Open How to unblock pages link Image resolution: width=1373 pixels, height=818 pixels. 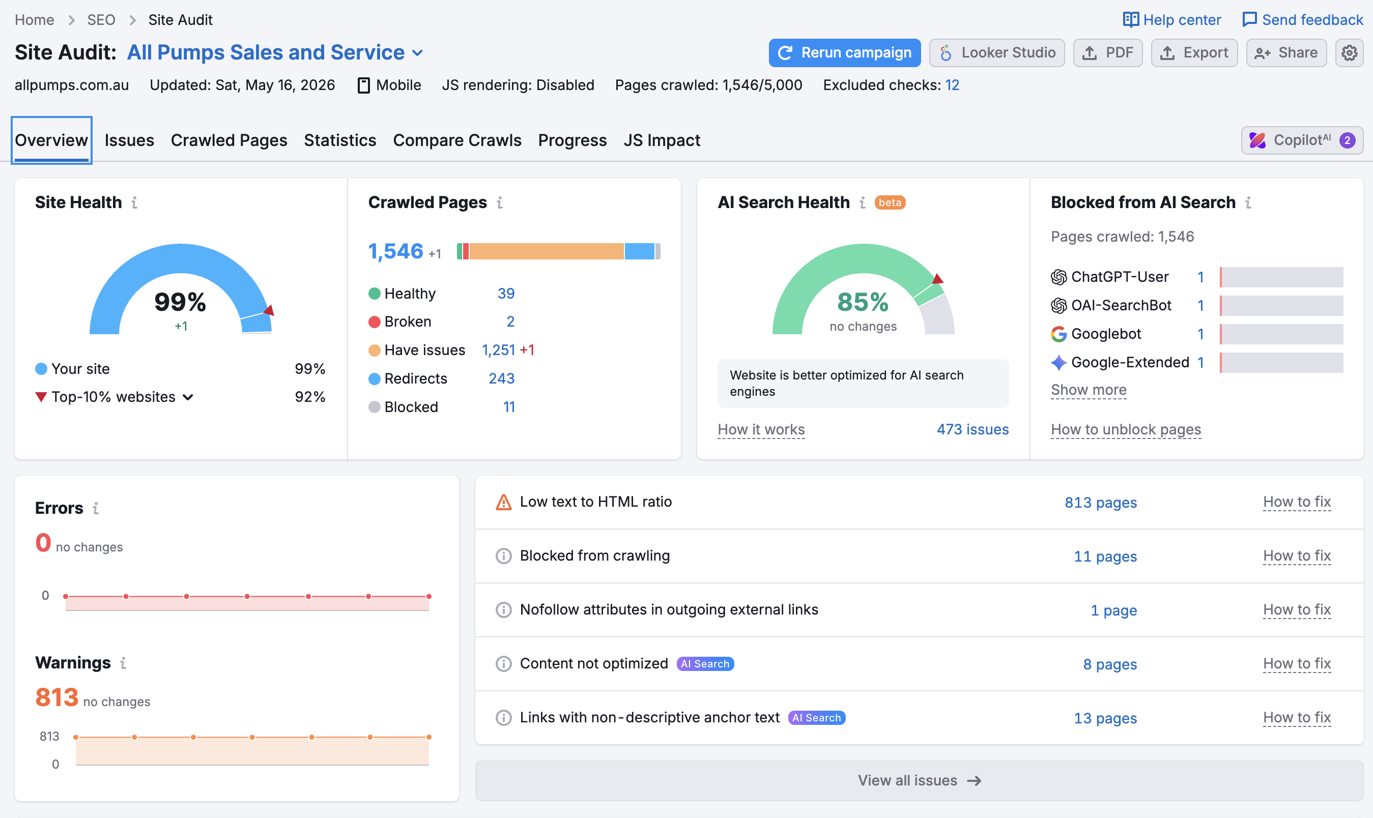point(1126,430)
